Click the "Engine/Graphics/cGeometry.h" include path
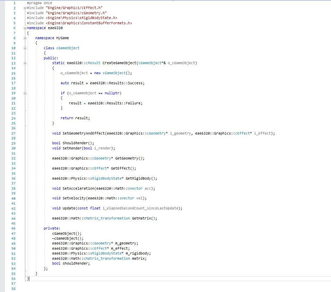This screenshot has width=331, height=292. point(76,13)
